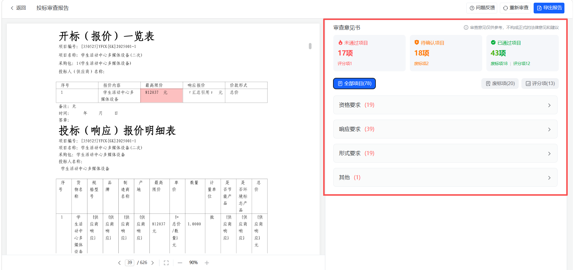Go to previous page in document viewer
The height and width of the screenshot is (270, 574).
(119, 263)
